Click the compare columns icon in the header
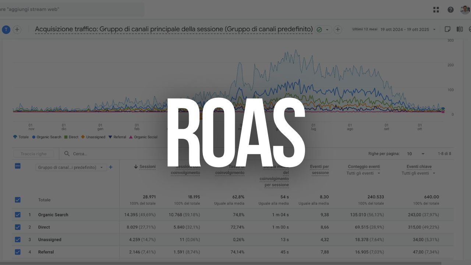 460,29
